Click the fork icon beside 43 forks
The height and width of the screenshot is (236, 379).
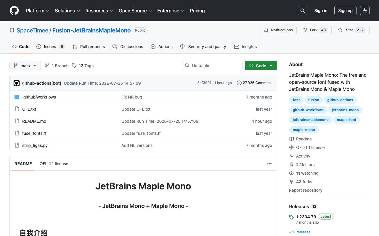291,182
